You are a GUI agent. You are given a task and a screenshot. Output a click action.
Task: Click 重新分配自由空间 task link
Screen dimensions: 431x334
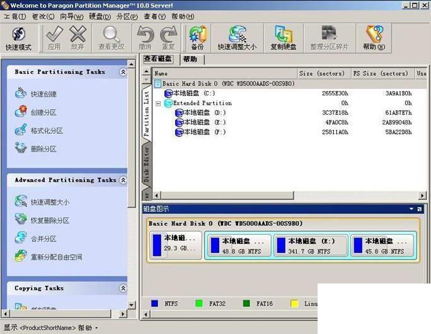49,257
